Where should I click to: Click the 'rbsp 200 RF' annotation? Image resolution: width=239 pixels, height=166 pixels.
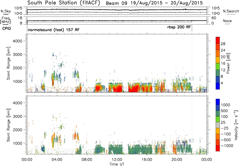coord(179,27)
